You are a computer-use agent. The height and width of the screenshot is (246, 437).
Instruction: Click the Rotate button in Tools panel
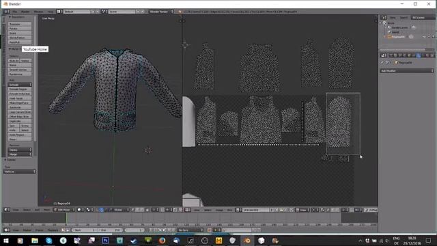coord(20,29)
